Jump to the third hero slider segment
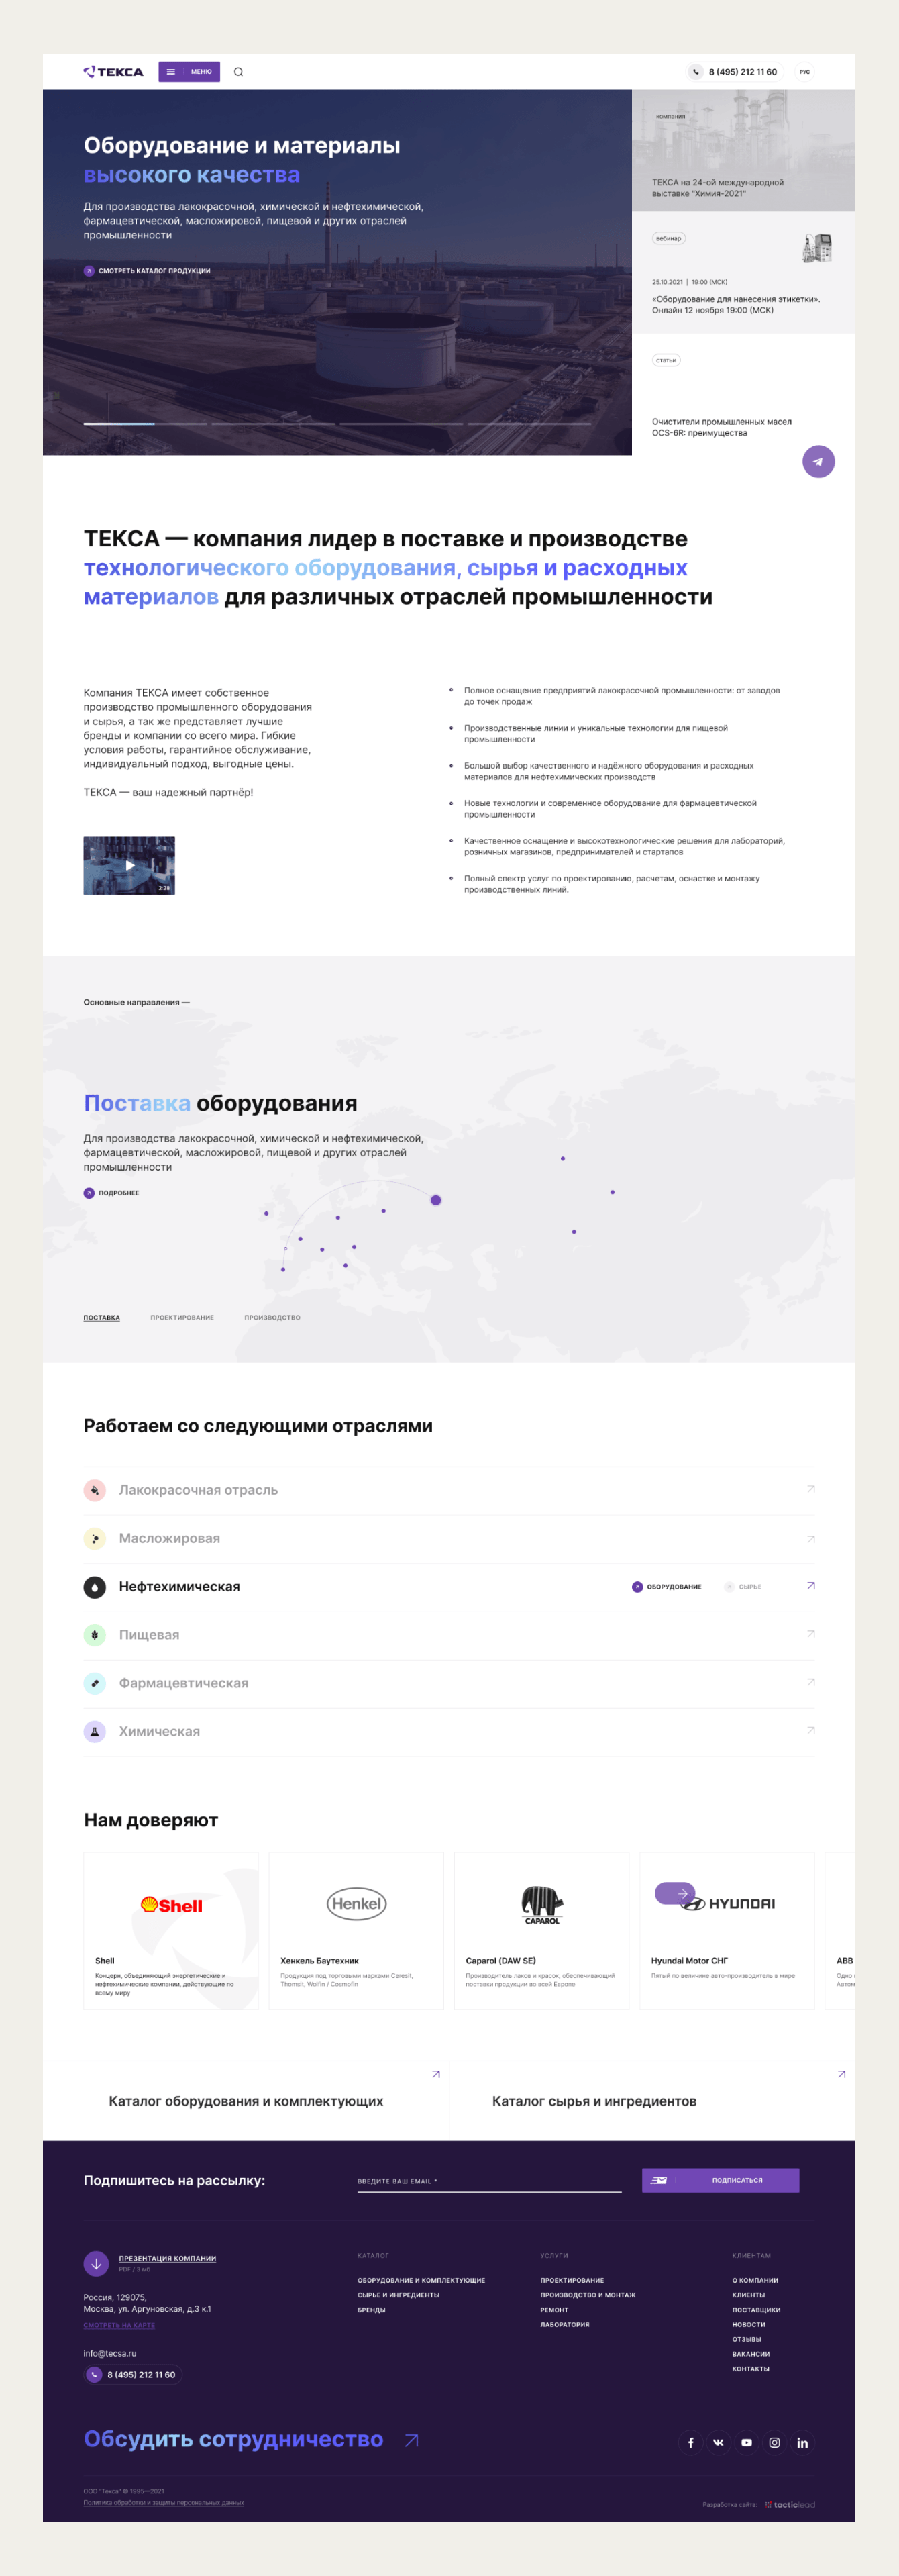 pyautogui.click(x=401, y=424)
